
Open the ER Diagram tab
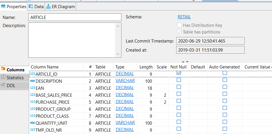[60, 7]
